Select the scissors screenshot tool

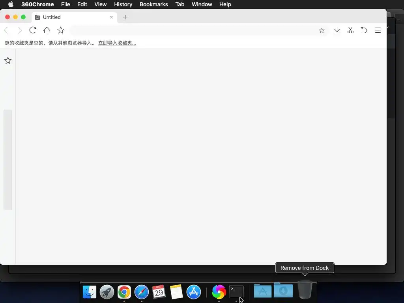click(x=350, y=30)
